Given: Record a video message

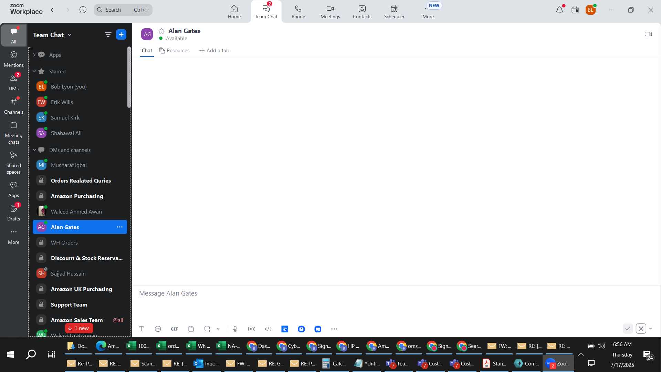Looking at the screenshot, I should [x=252, y=329].
